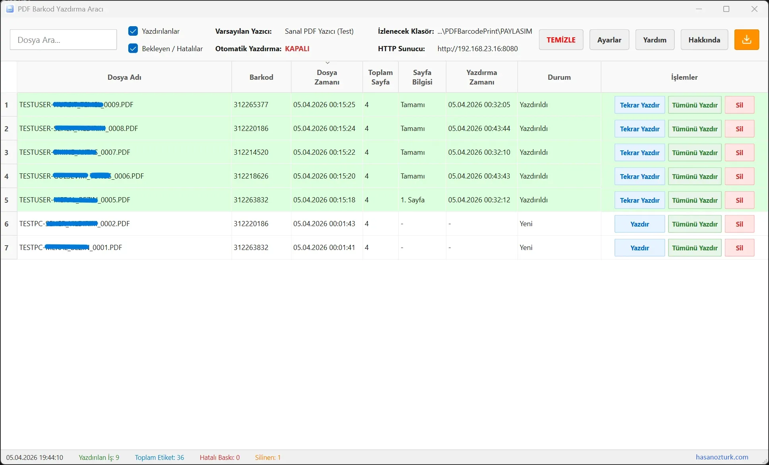769x465 pixels.
Task: Click Yazdır for file 0001.PDF
Action: pyautogui.click(x=640, y=248)
